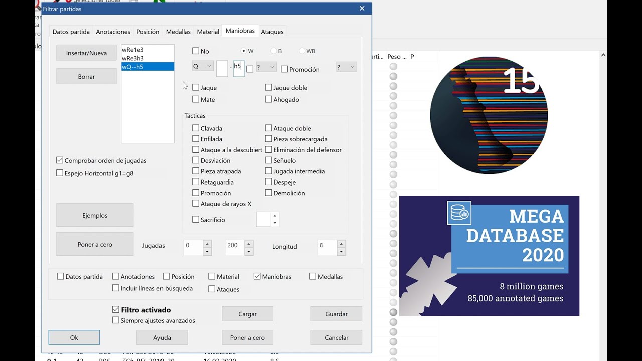Tick the Clavada tactic checkbox
Image resolution: width=642 pixels, height=361 pixels.
point(196,128)
